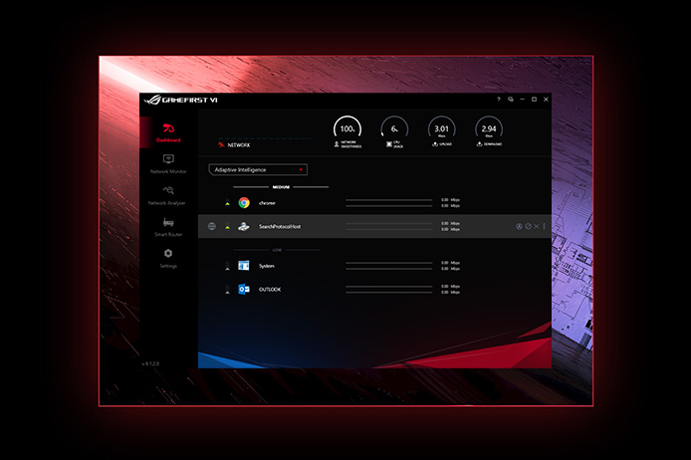Open the Adaptive Intelligence mode dropdown
The width and height of the screenshot is (691, 460).
click(258, 169)
